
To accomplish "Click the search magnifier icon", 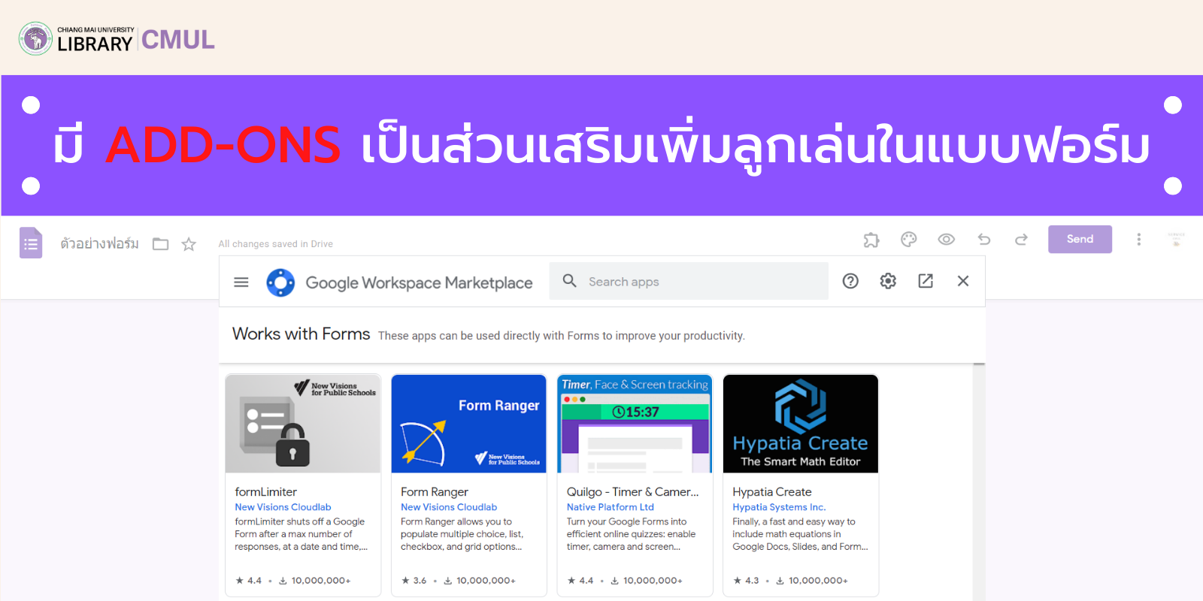I will pos(569,281).
